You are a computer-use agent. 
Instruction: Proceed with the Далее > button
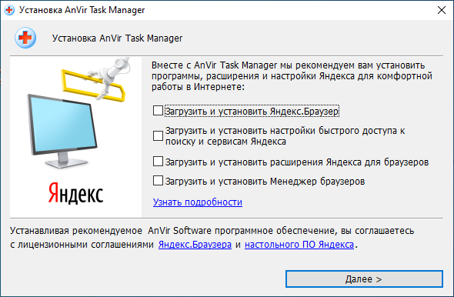[364, 279]
